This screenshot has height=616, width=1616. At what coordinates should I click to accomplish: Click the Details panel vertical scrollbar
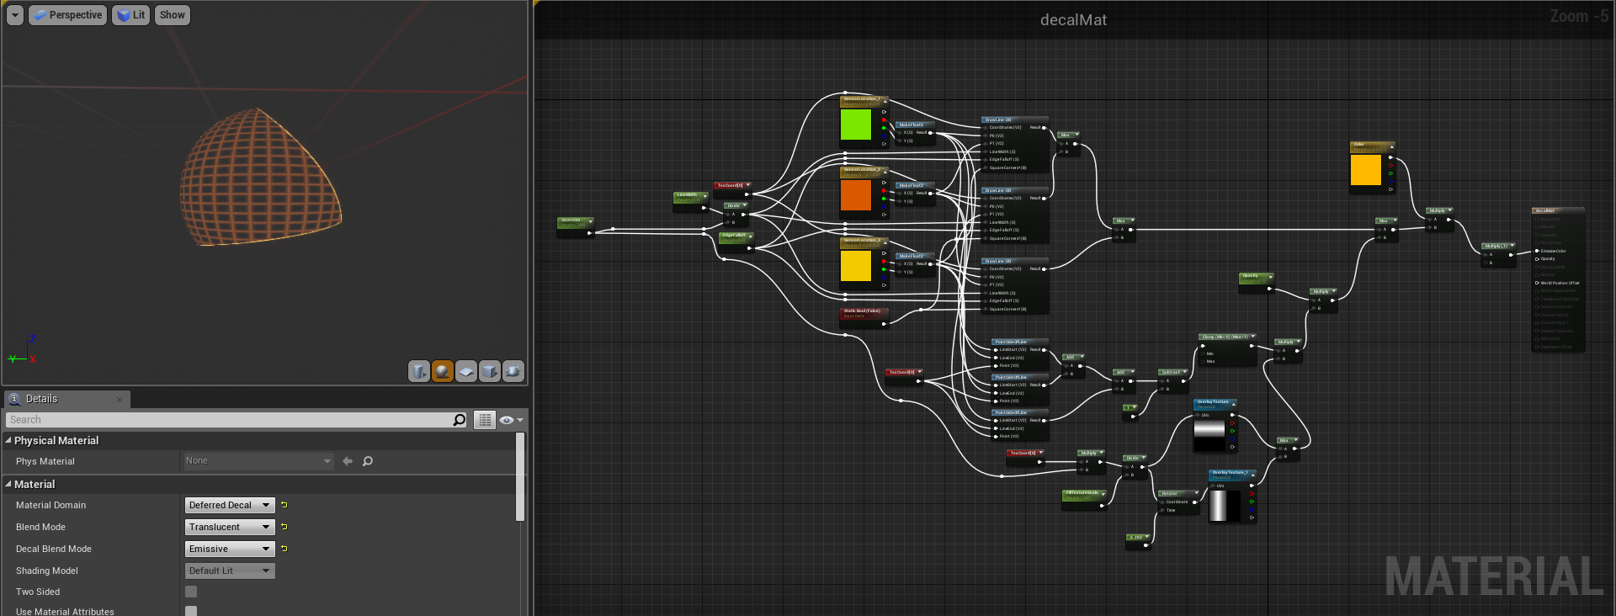[x=520, y=476]
